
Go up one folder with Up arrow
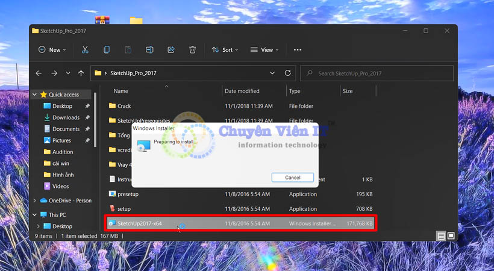tap(81, 73)
